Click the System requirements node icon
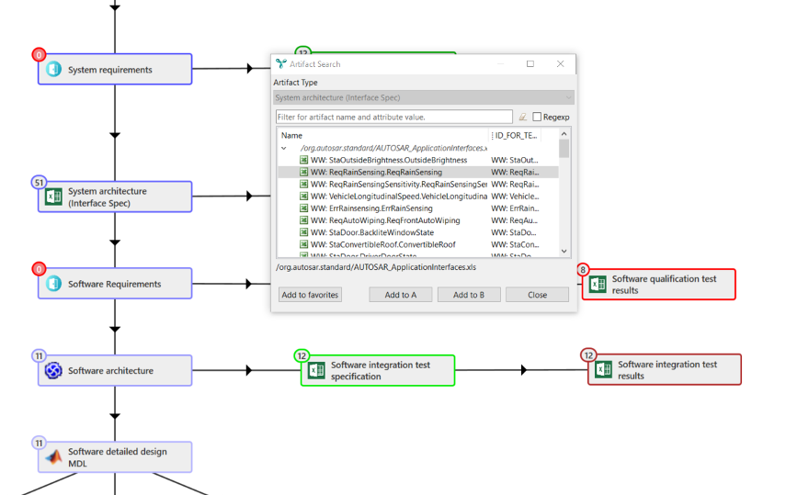This screenshot has height=495, width=809. [53, 70]
